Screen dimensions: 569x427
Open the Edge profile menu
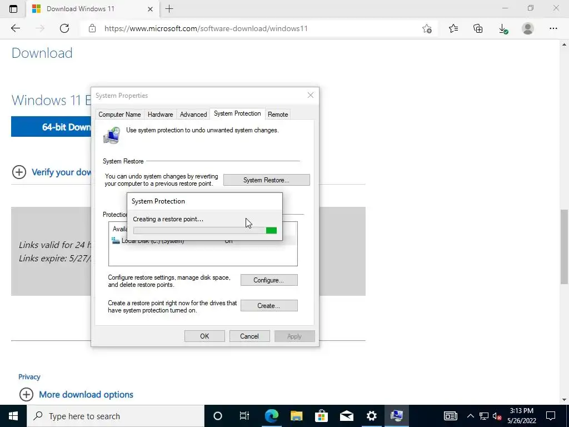click(528, 28)
